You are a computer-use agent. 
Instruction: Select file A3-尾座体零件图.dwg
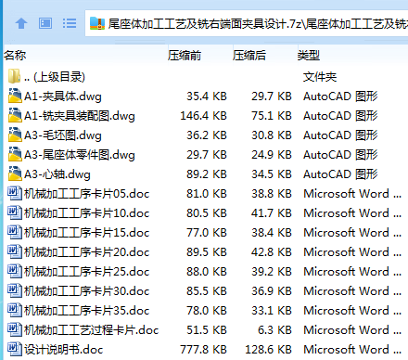pyautogui.click(x=80, y=155)
